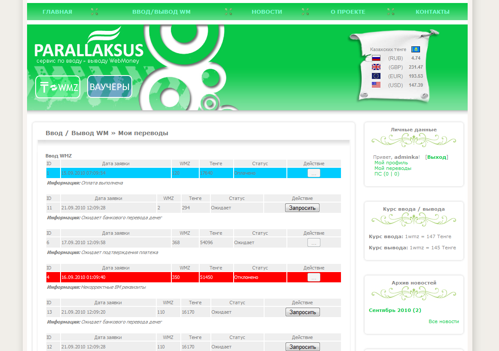Click the UK flag (GBP) icon
Screen dimensions: 499x351
[376, 67]
